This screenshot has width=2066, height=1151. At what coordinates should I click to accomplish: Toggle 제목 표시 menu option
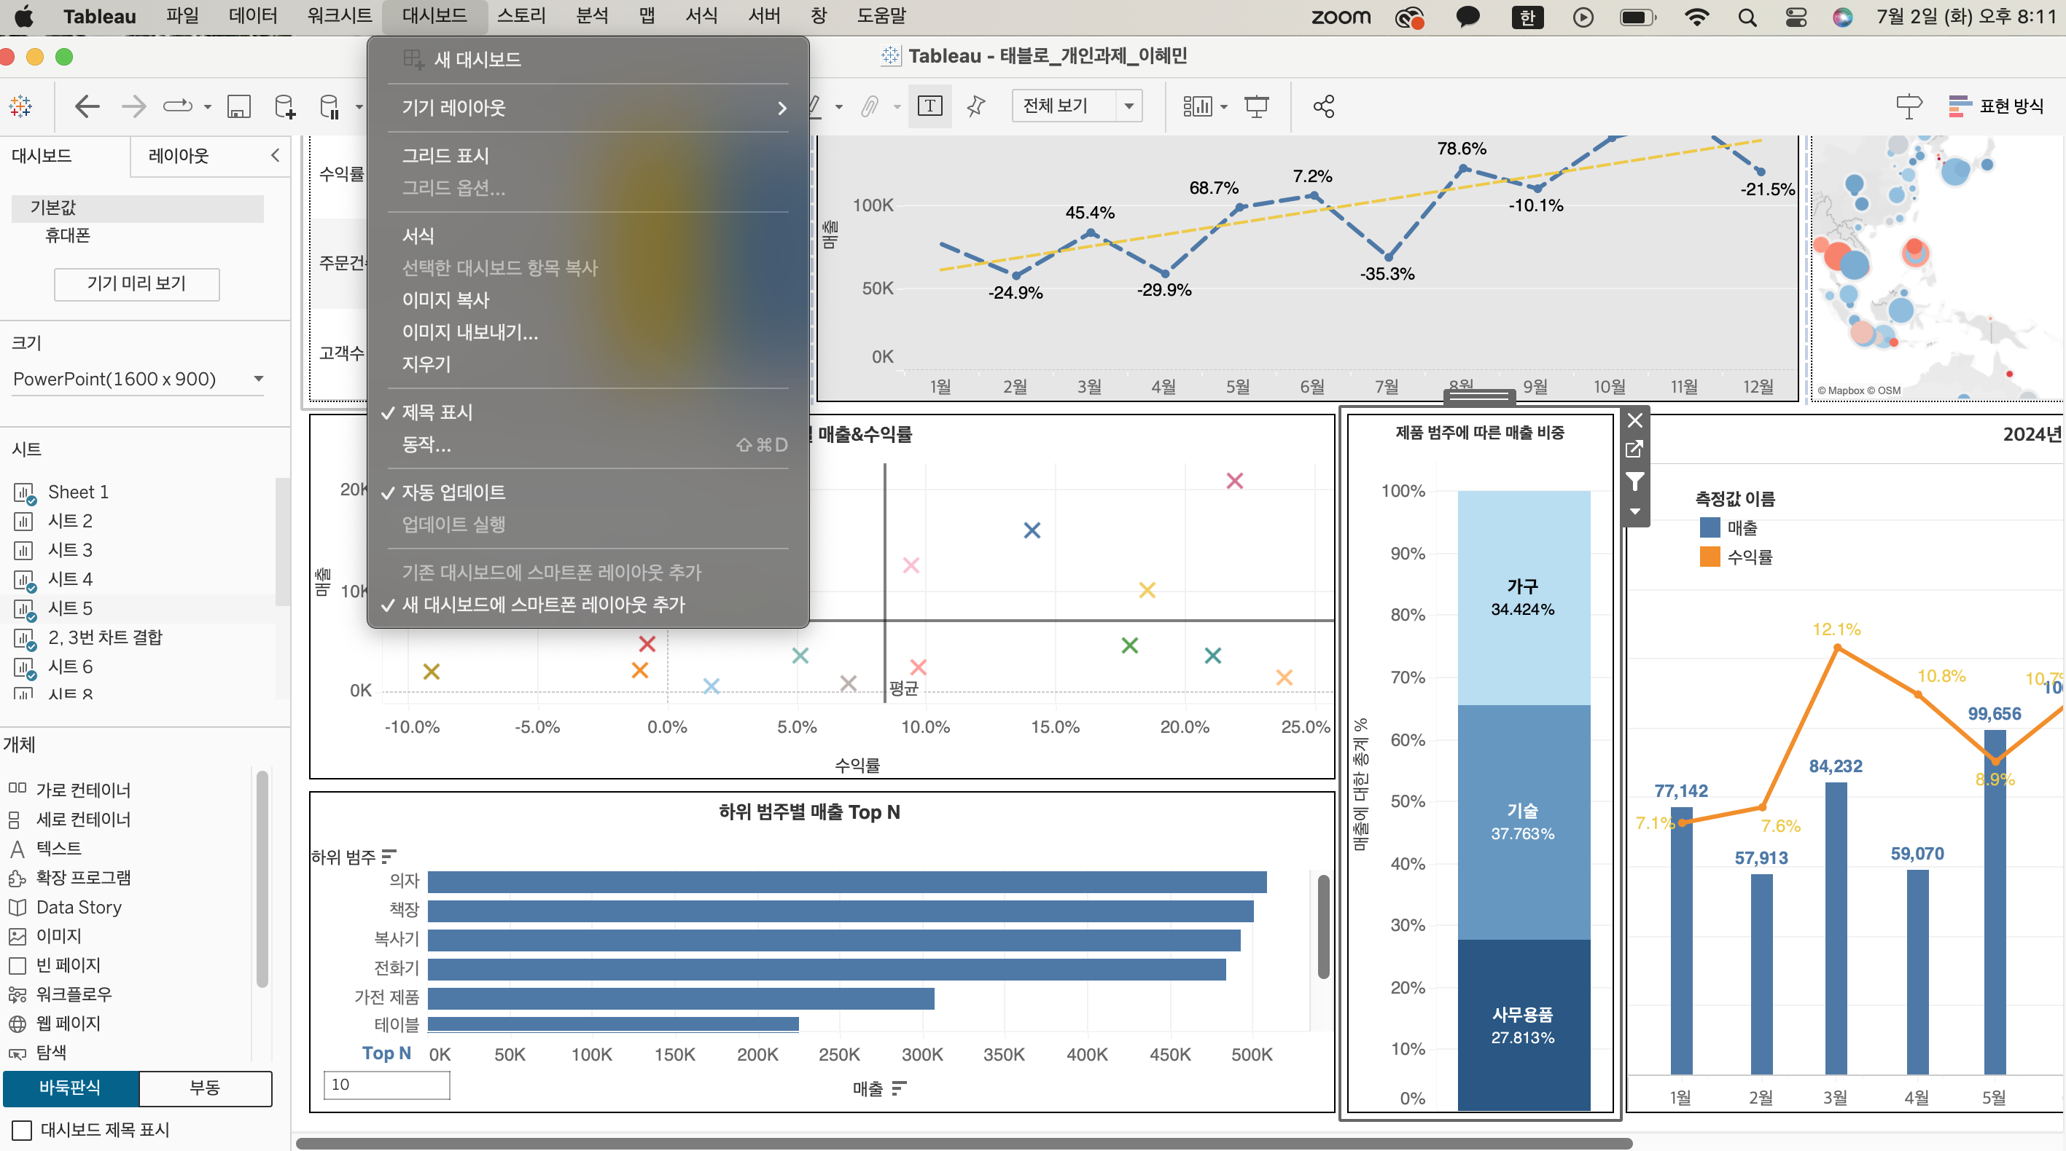click(437, 412)
